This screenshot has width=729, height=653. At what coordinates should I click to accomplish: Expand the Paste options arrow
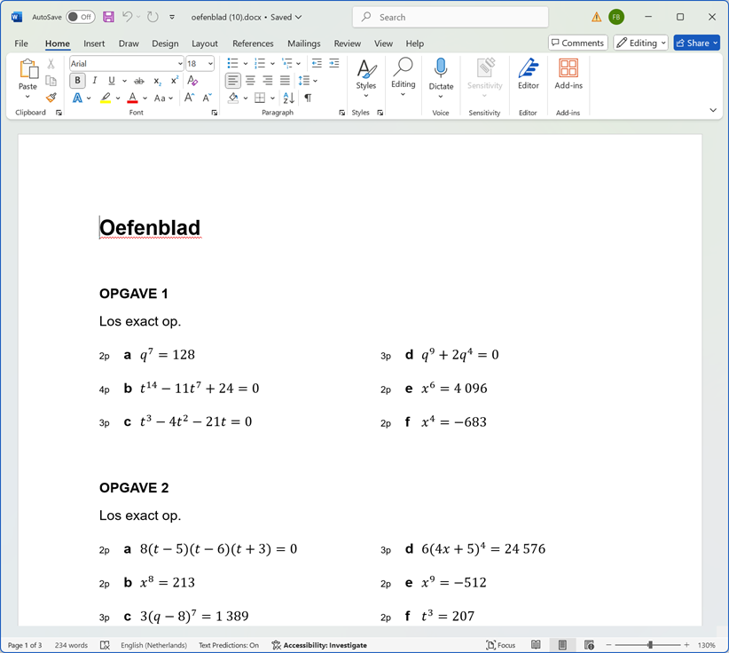(27, 97)
